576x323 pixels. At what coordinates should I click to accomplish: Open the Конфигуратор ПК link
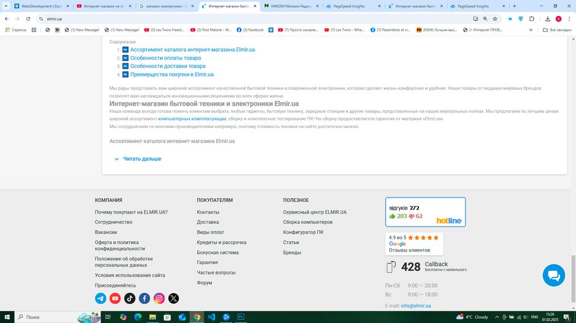click(x=304, y=233)
